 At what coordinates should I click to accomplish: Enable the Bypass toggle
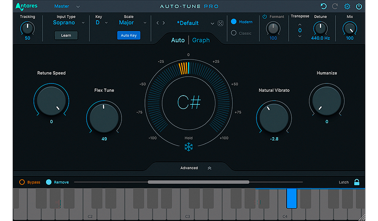22,182
